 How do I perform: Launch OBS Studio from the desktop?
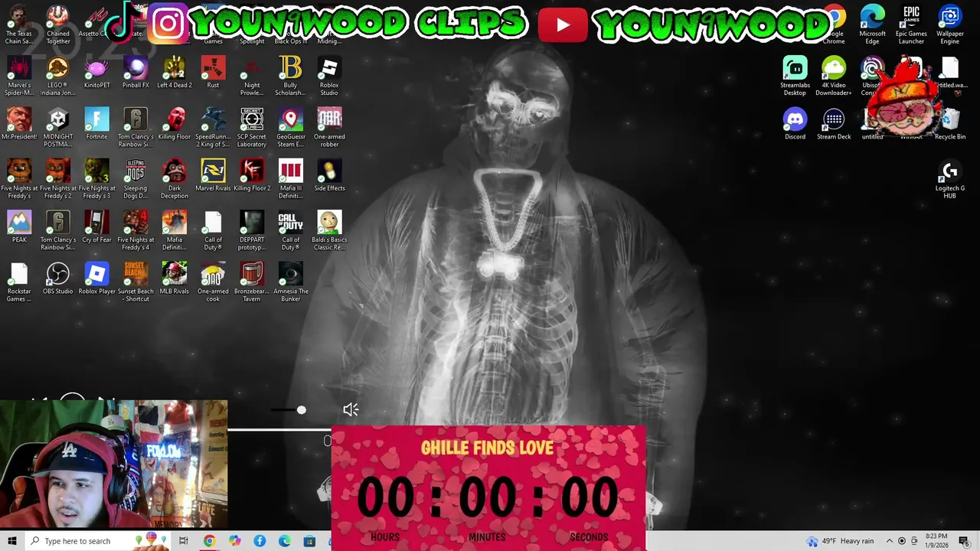[x=58, y=279]
